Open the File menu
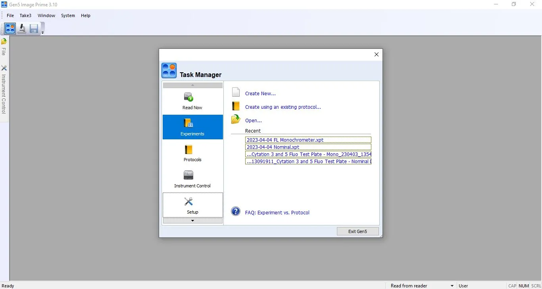The width and height of the screenshot is (542, 289). pos(10,15)
